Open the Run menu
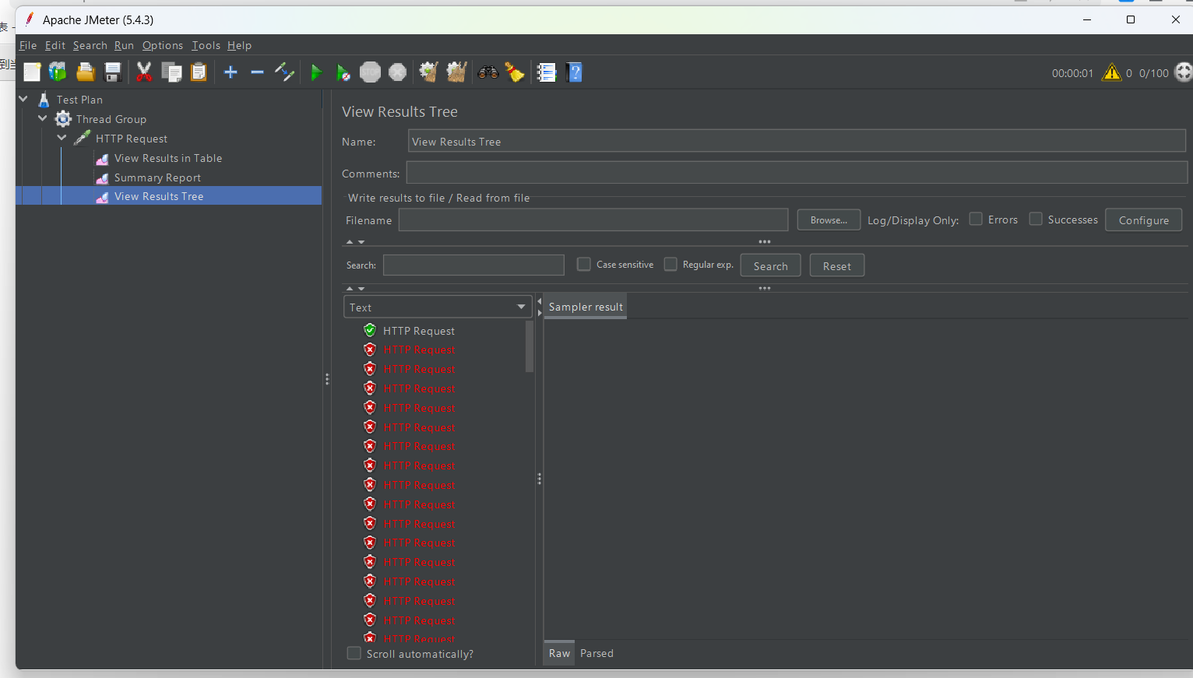This screenshot has height=678, width=1193. coord(124,45)
